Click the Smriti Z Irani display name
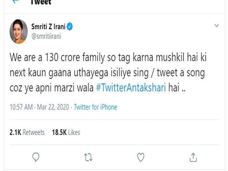This screenshot has width=228, height=171. (48, 27)
